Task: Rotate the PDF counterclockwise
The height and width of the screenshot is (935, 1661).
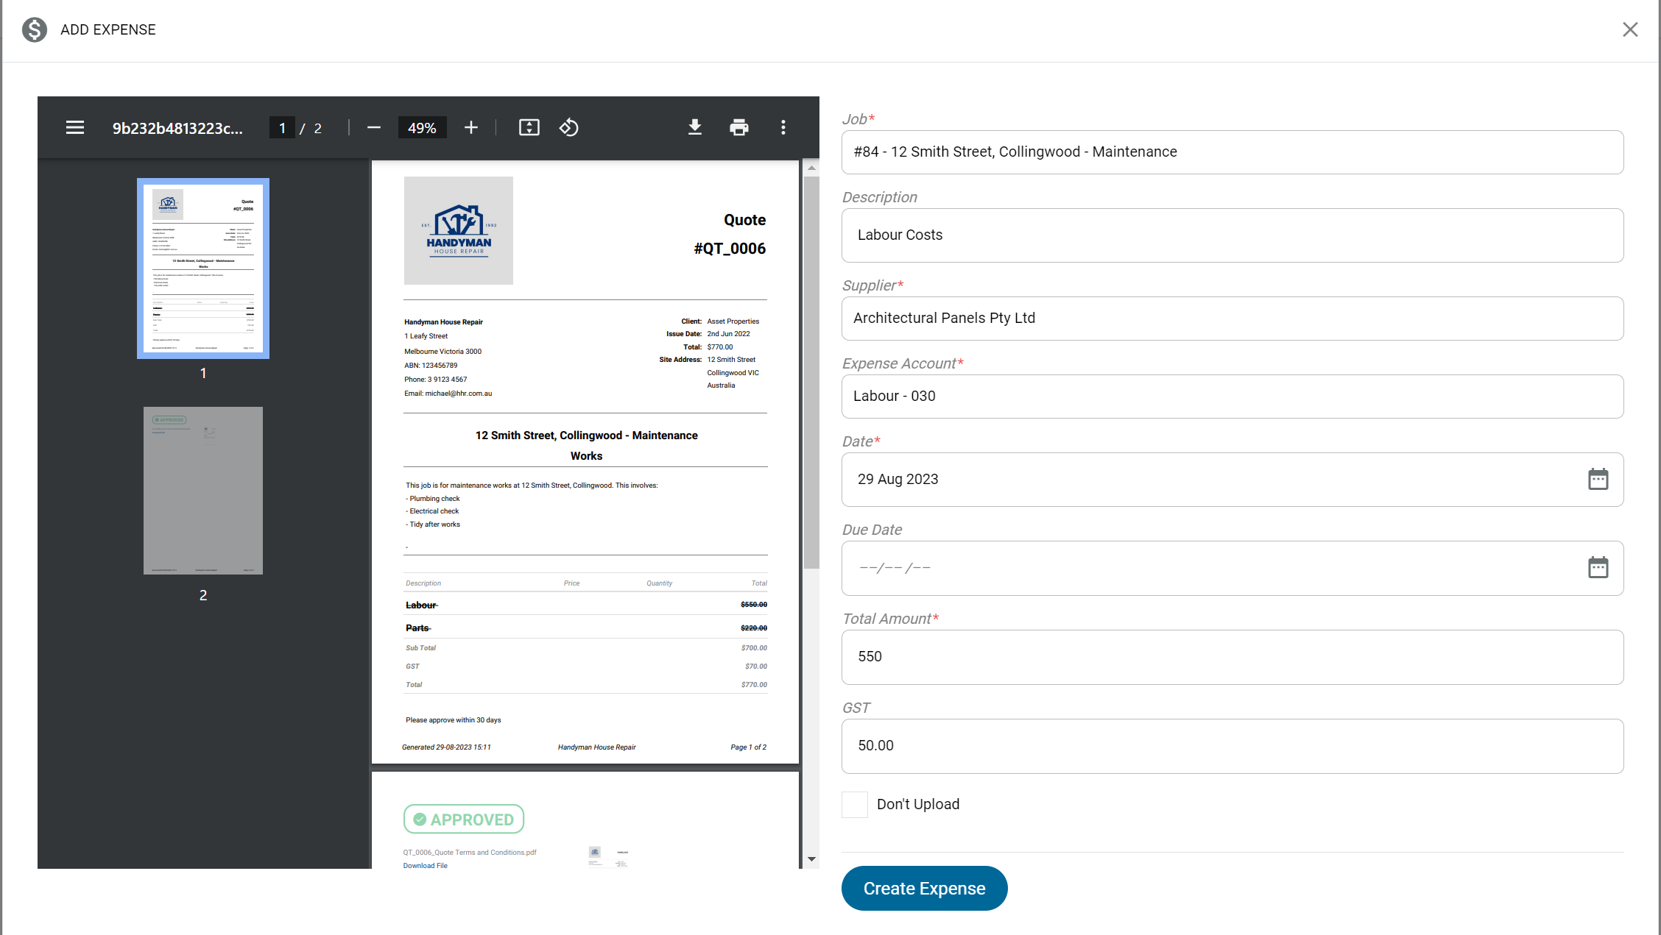Action: click(x=569, y=128)
